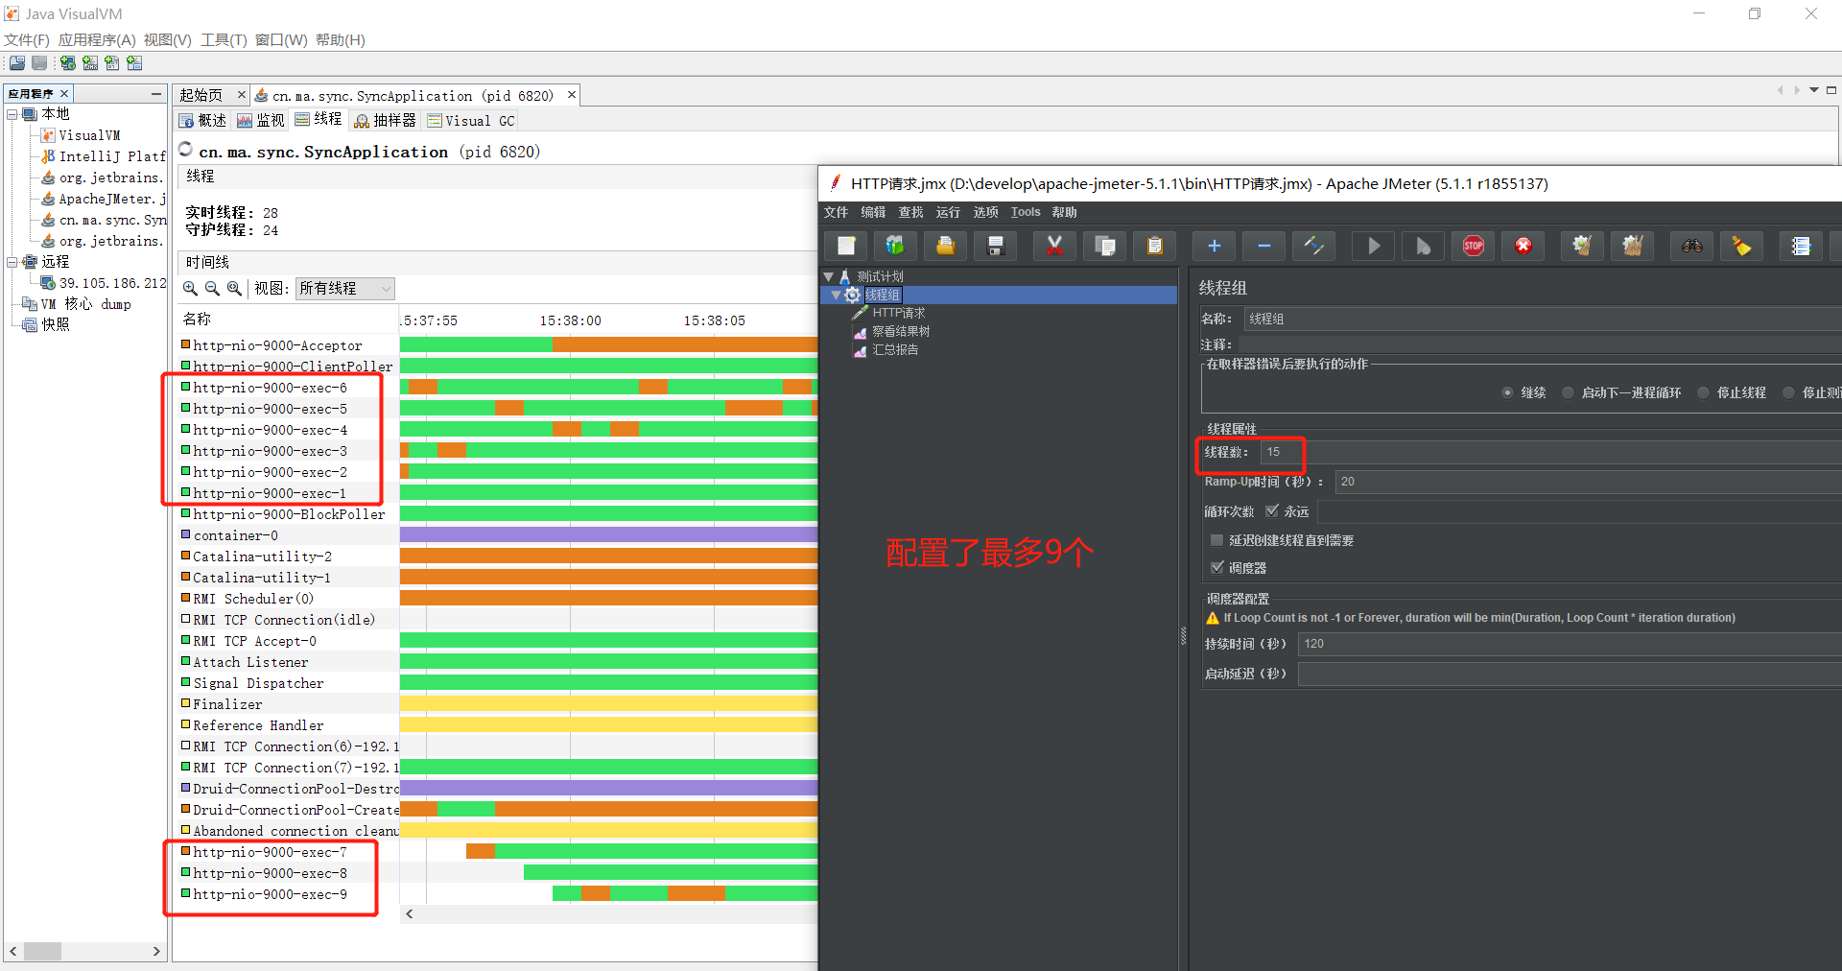The width and height of the screenshot is (1842, 971).
Task: Select VM 核心 dump in applications tree
Action: (86, 304)
